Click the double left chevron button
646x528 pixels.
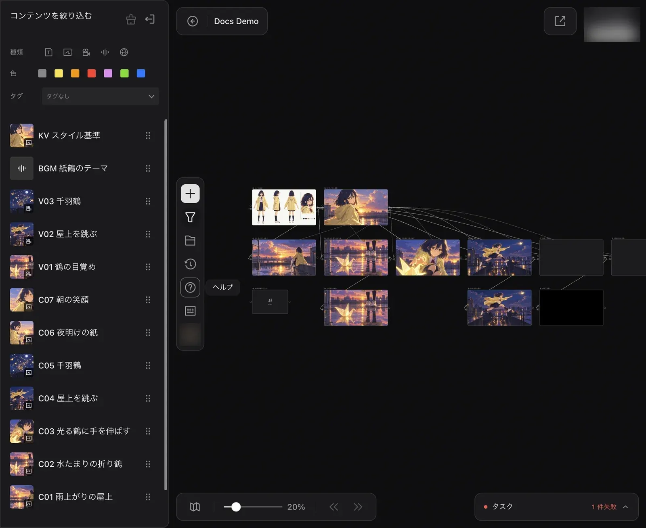334,507
